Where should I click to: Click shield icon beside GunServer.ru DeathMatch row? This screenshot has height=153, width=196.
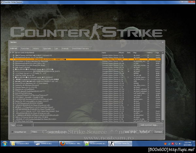point(13,89)
